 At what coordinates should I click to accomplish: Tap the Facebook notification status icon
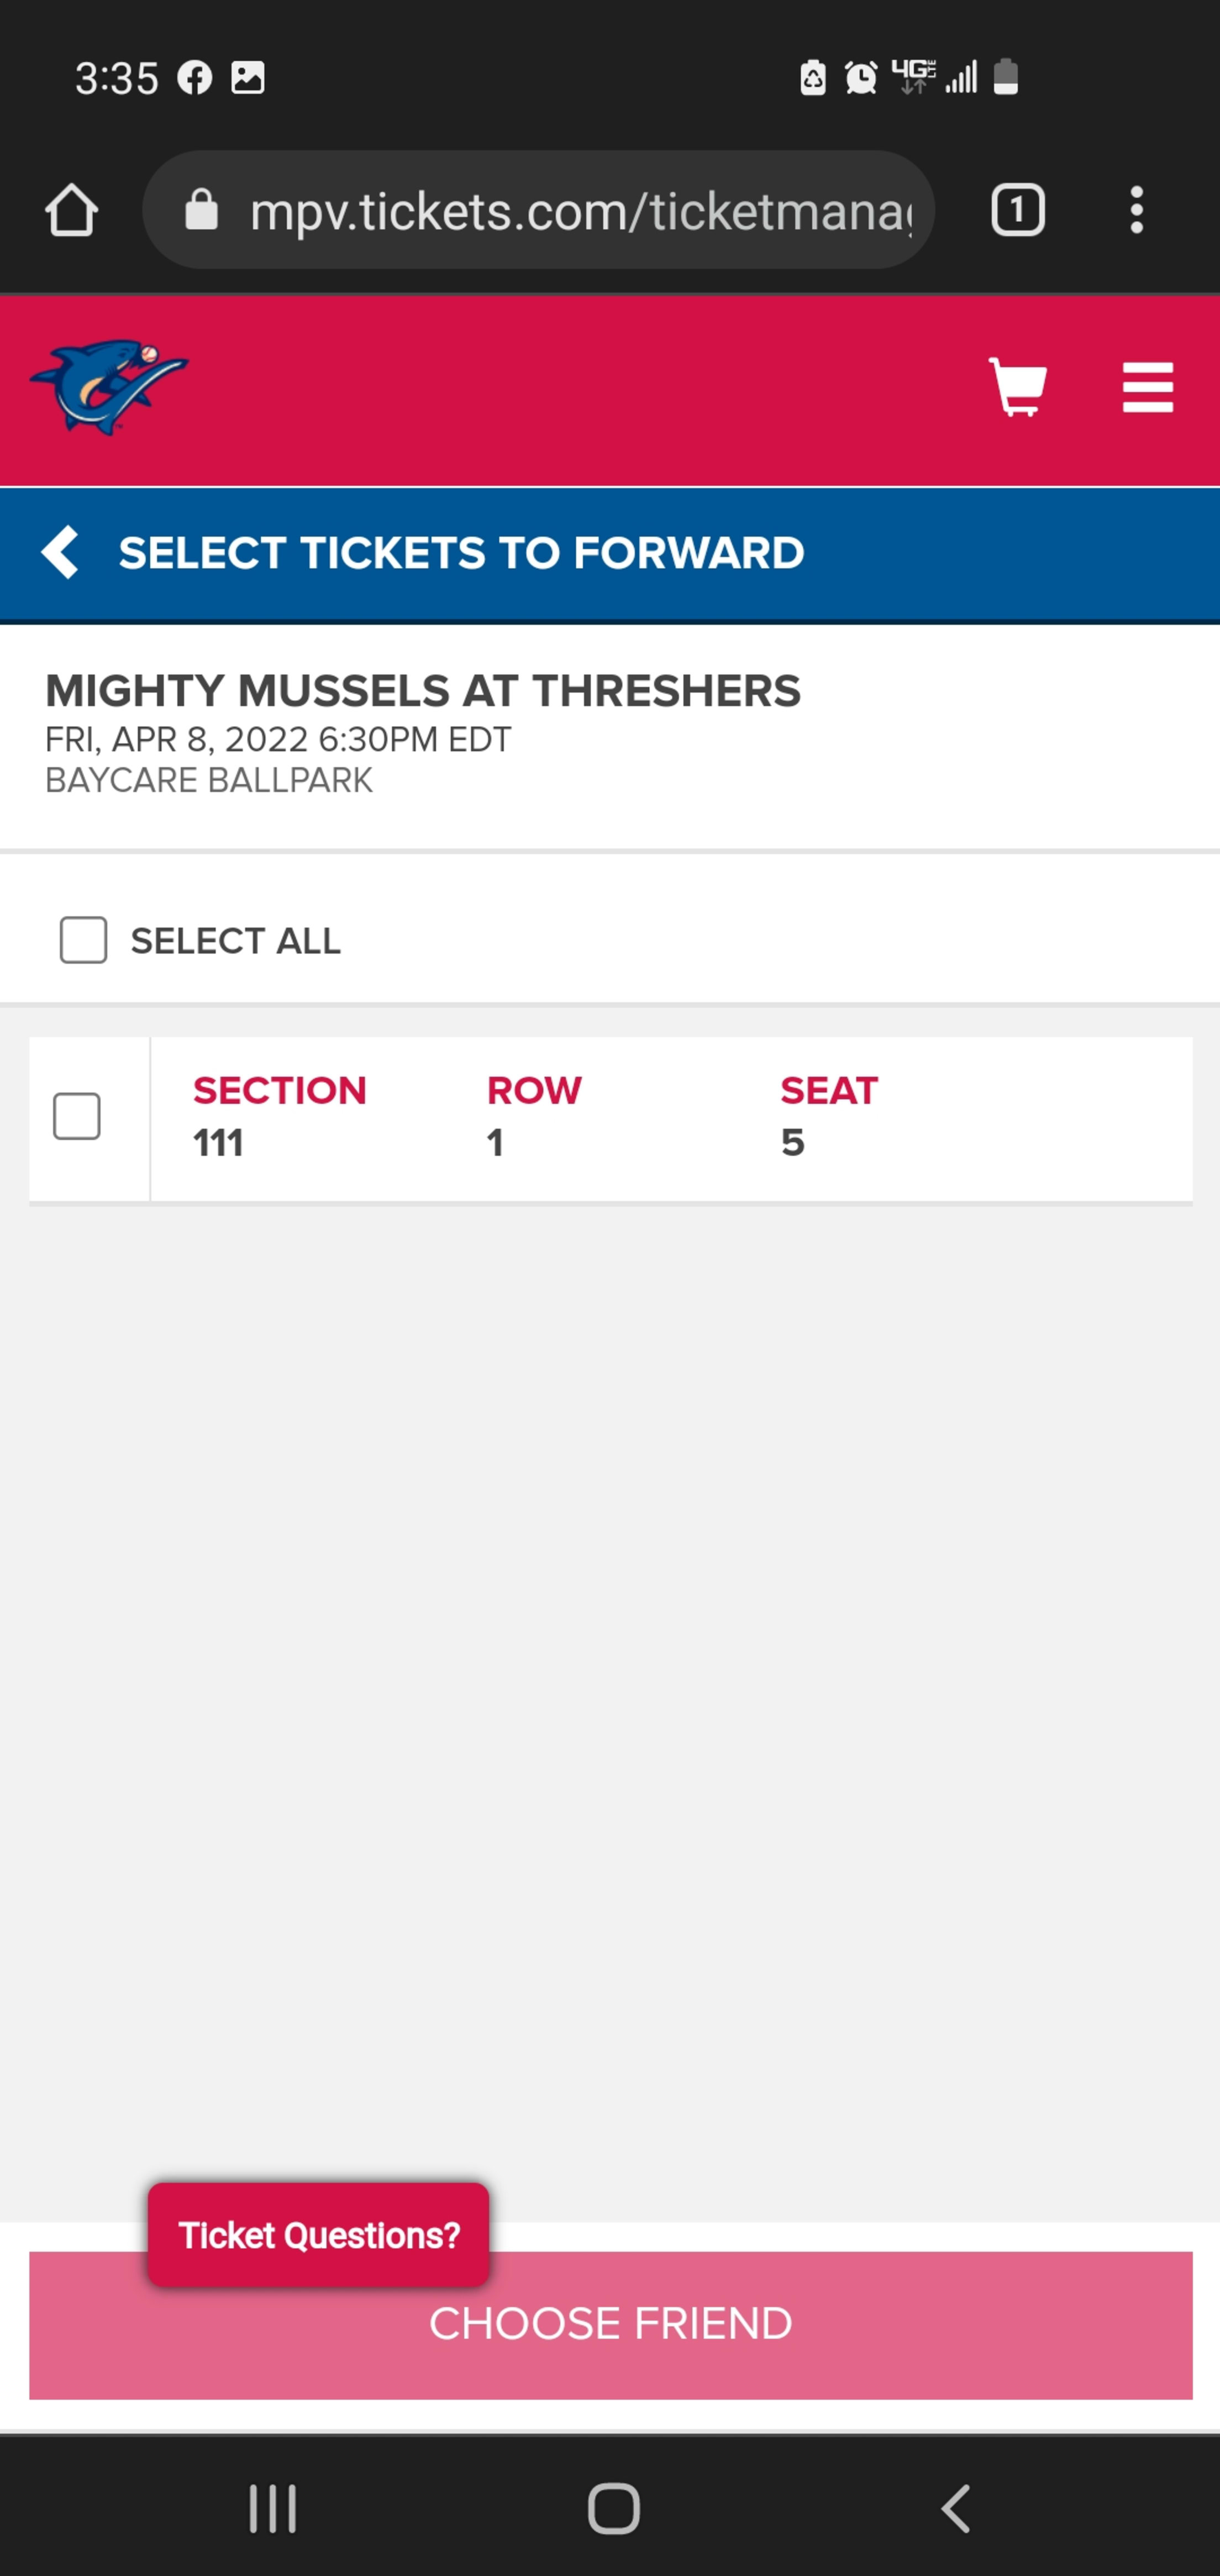click(x=195, y=77)
